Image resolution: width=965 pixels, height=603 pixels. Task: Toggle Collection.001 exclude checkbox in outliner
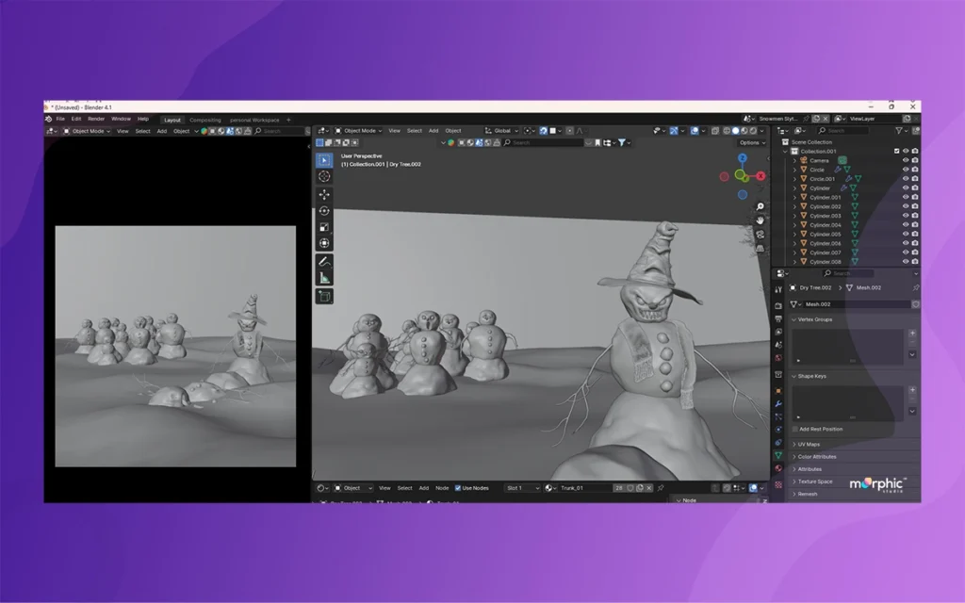[x=897, y=151]
